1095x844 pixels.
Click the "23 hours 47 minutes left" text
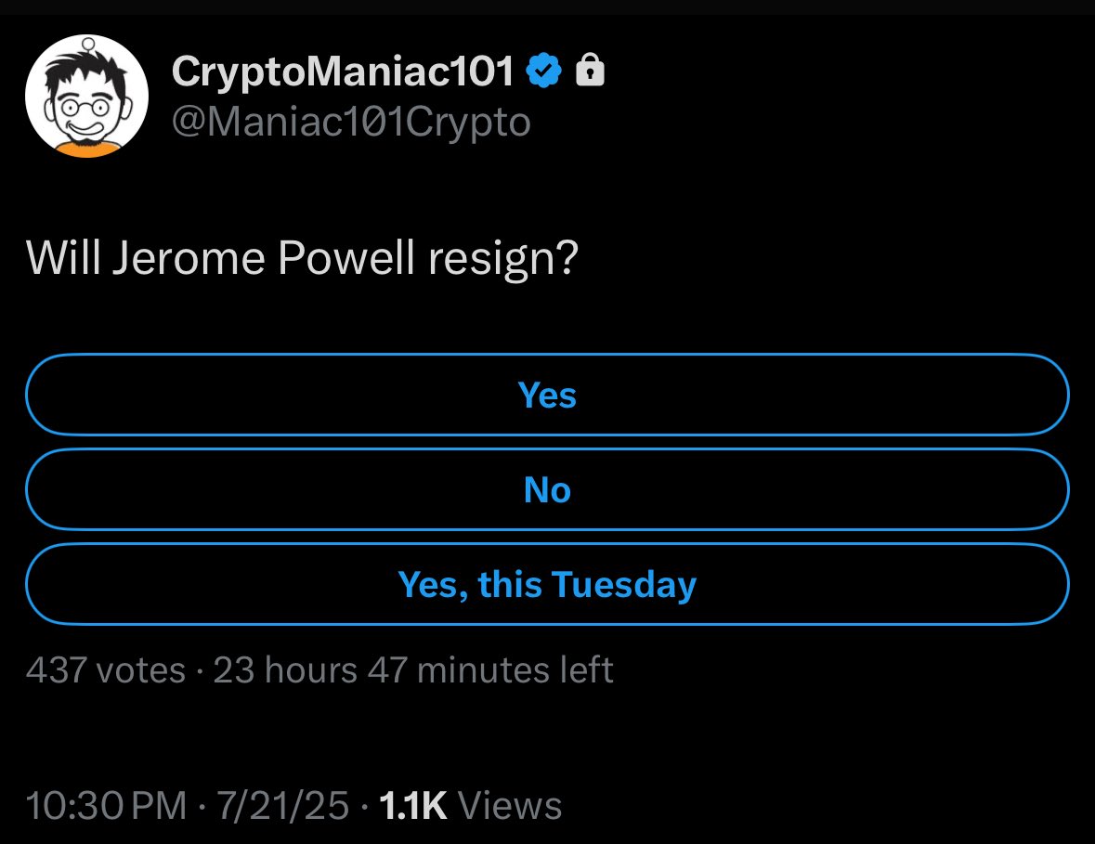[x=413, y=670]
